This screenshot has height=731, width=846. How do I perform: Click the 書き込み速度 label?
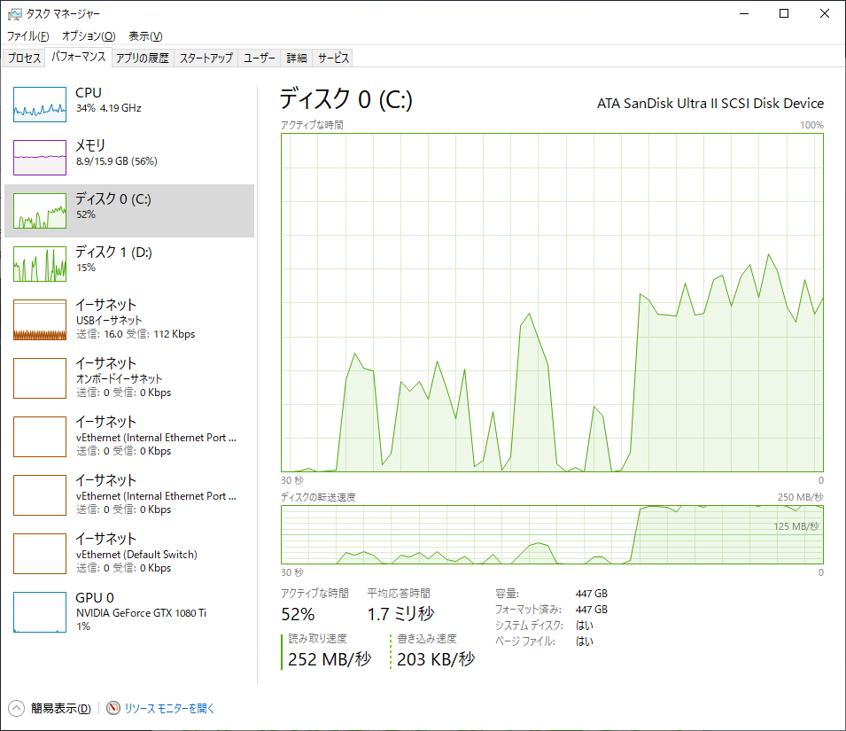(427, 639)
